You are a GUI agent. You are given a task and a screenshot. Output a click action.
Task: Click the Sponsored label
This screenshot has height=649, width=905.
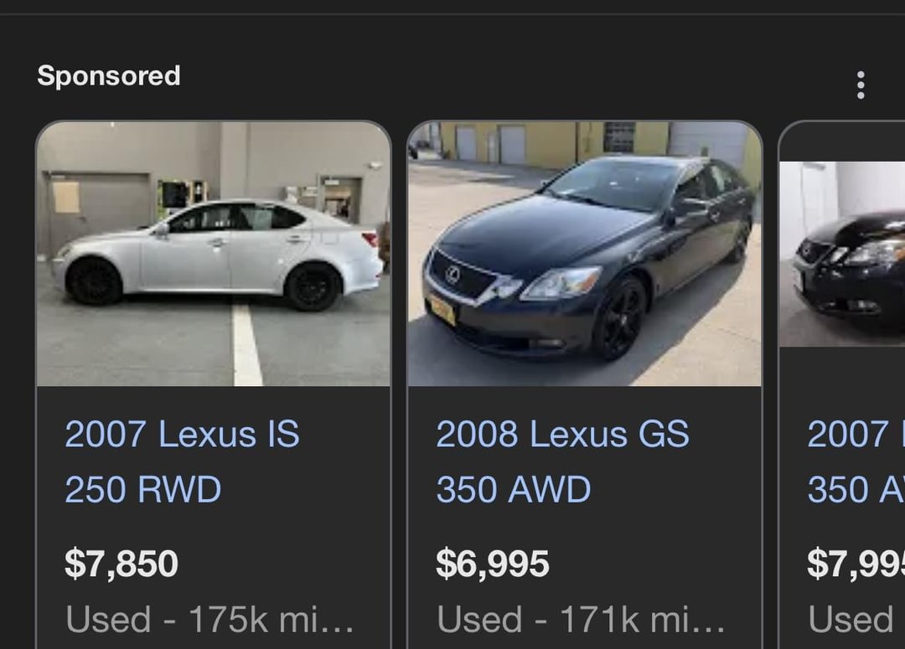108,75
